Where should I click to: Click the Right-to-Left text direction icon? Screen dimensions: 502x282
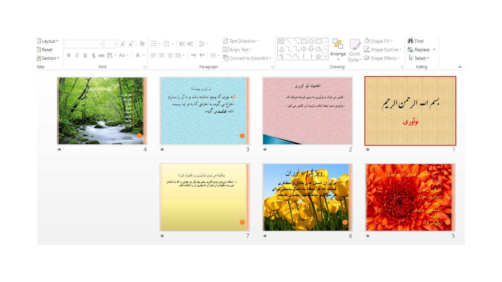(202, 55)
